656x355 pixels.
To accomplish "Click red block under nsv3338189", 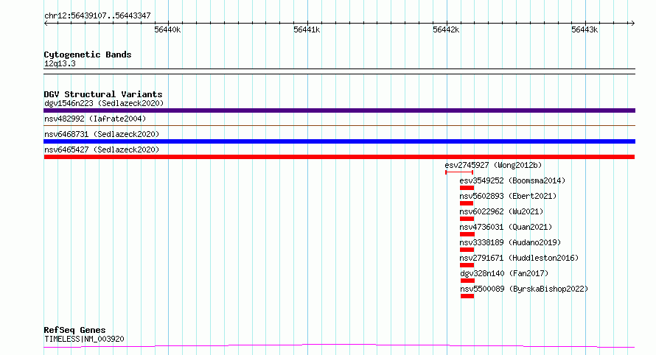I will coord(467,250).
